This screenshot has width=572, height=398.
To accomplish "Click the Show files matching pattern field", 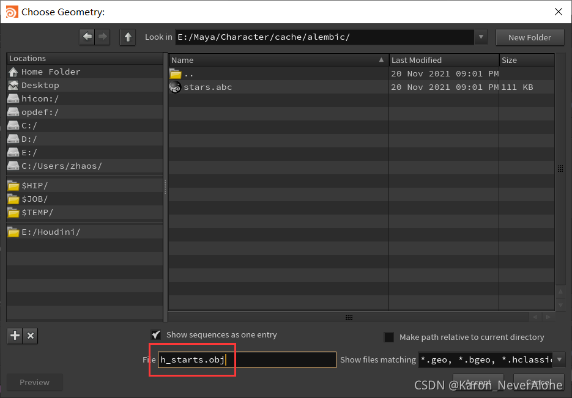I will tap(485, 359).
